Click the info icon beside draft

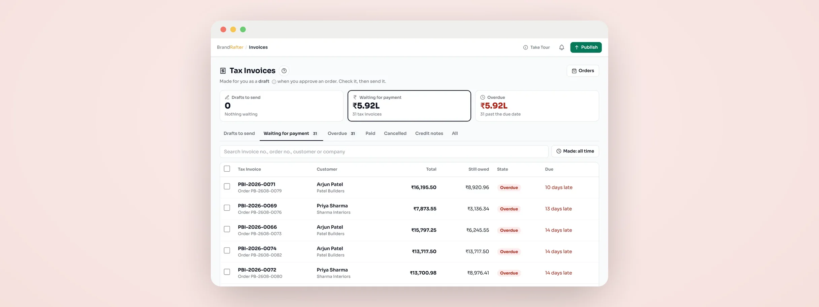[x=274, y=82]
